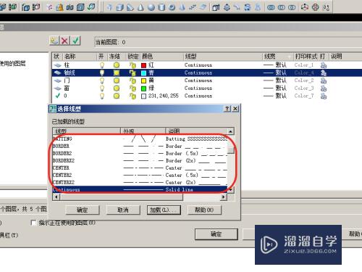Select layer 0 name in the list
The image size is (362, 272).
[65, 96]
